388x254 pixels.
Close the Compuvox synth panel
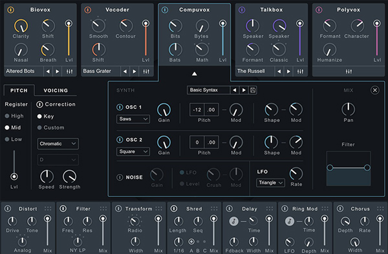[x=375, y=90]
